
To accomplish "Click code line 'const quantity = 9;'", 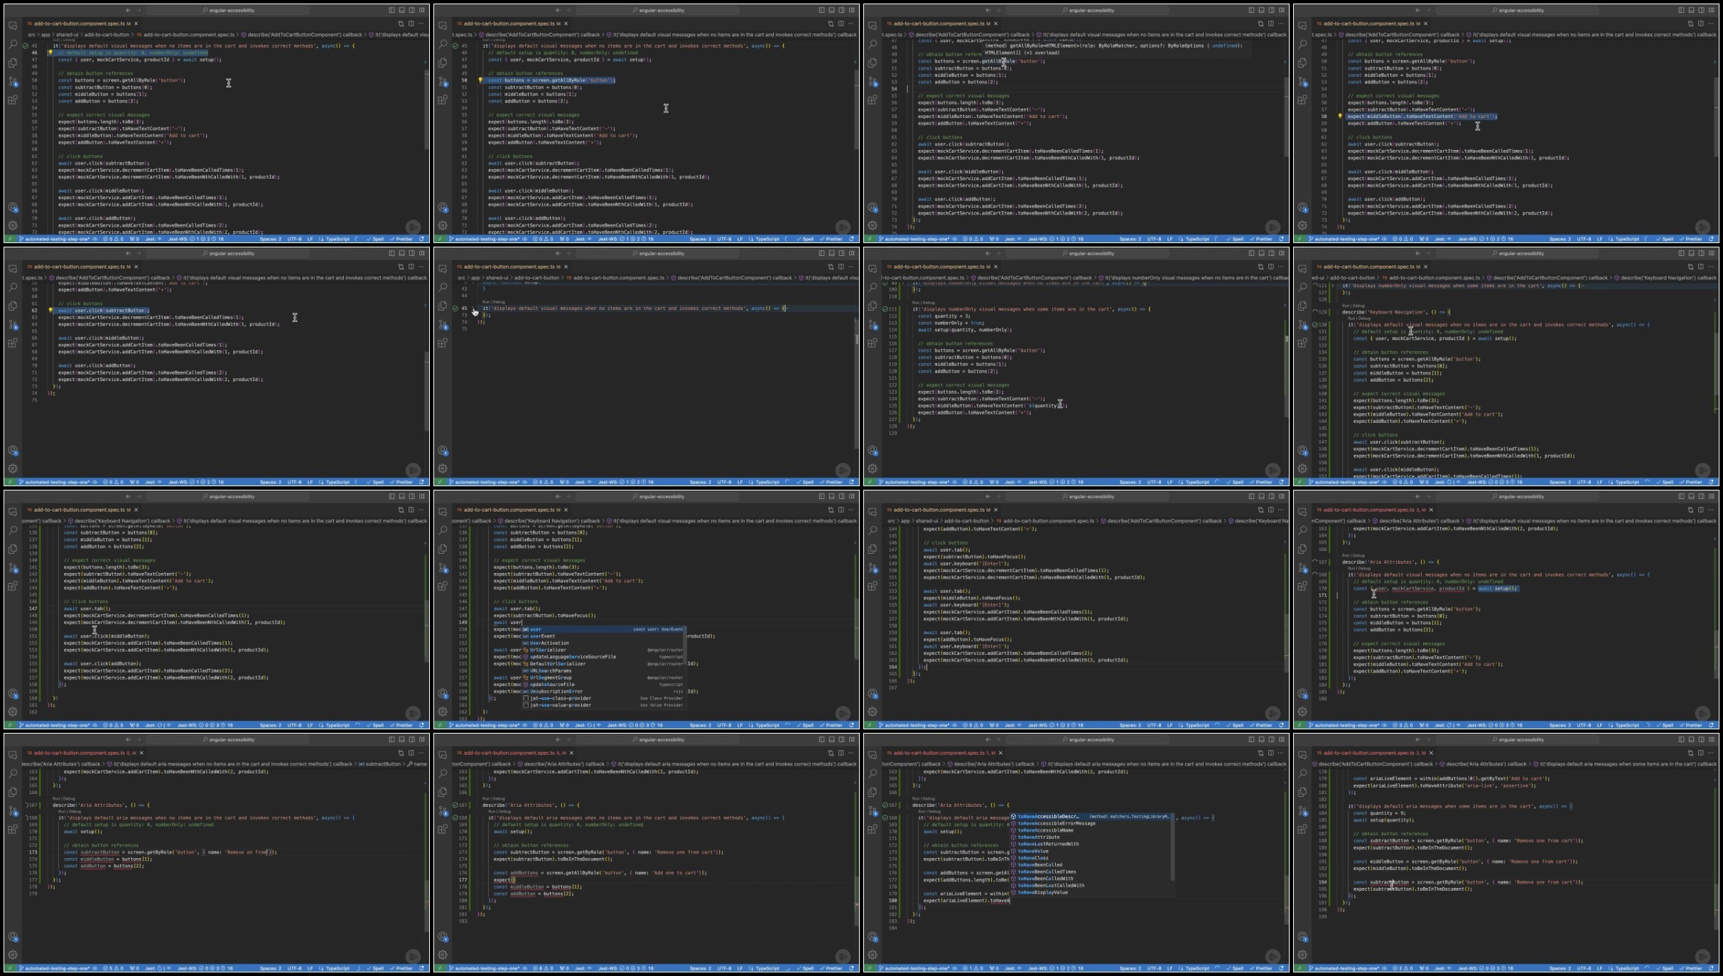I will click(1379, 813).
